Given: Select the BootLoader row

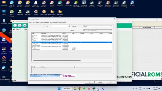Looking at the screenshot, I should pyautogui.click(x=72, y=38).
